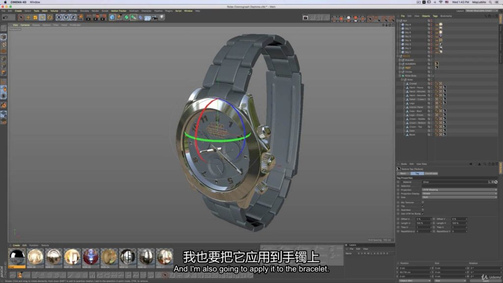Switch to the Basic tab
Screen dimensions: 503x283
403,173
